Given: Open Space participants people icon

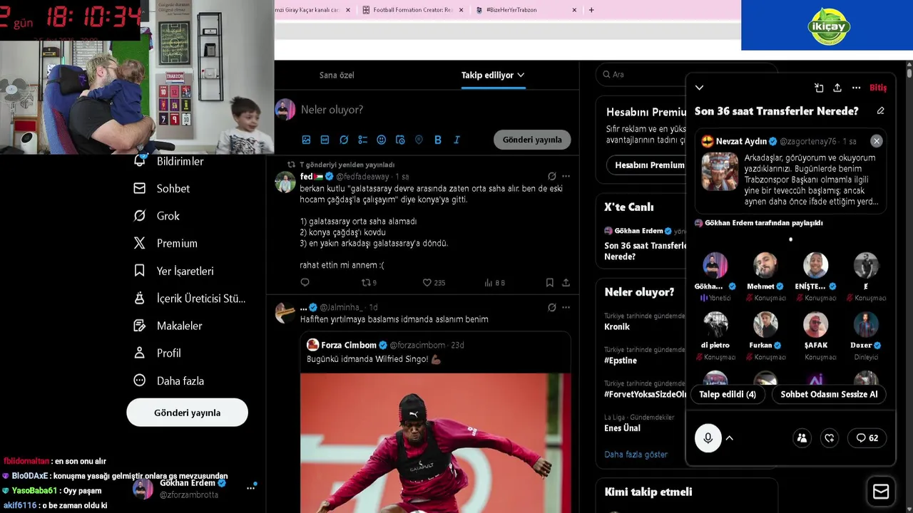Looking at the screenshot, I should tap(802, 438).
